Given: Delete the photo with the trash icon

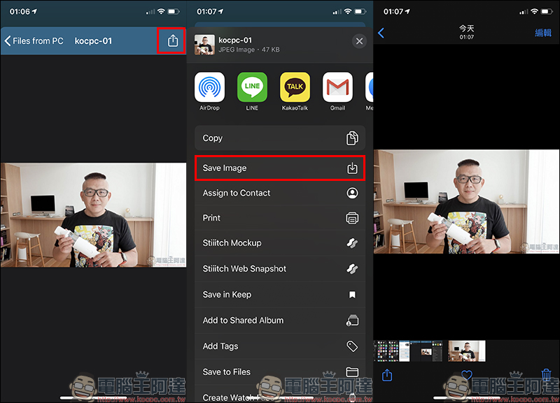Looking at the screenshot, I should pyautogui.click(x=546, y=375).
